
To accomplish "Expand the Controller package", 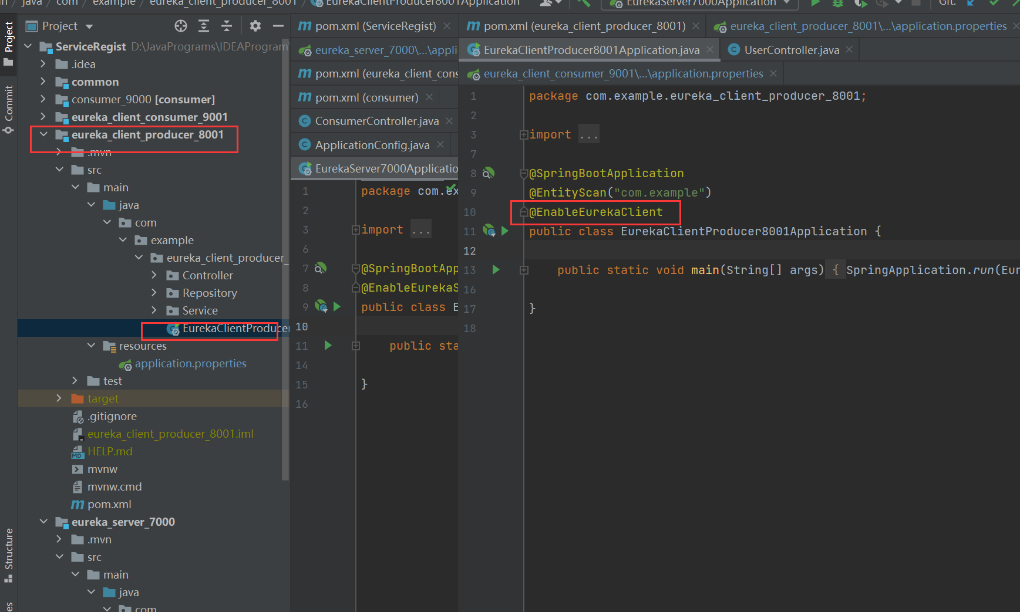I will (x=154, y=275).
